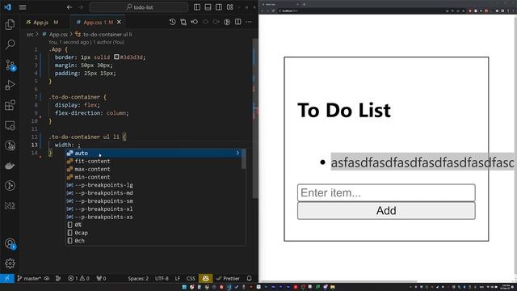Switch to the App.js editor tab

click(42, 22)
